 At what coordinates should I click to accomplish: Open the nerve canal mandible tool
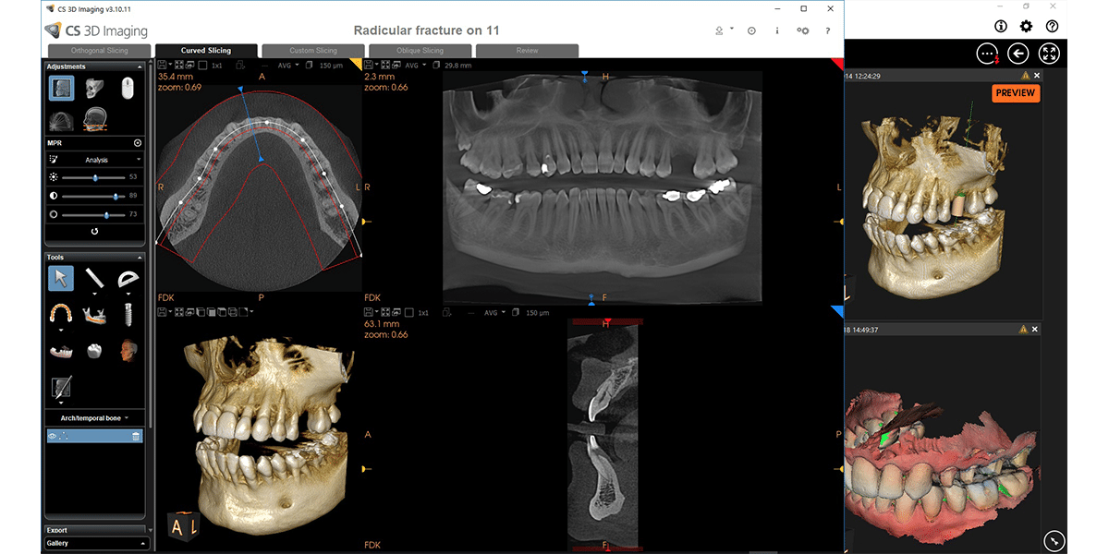pos(94,312)
